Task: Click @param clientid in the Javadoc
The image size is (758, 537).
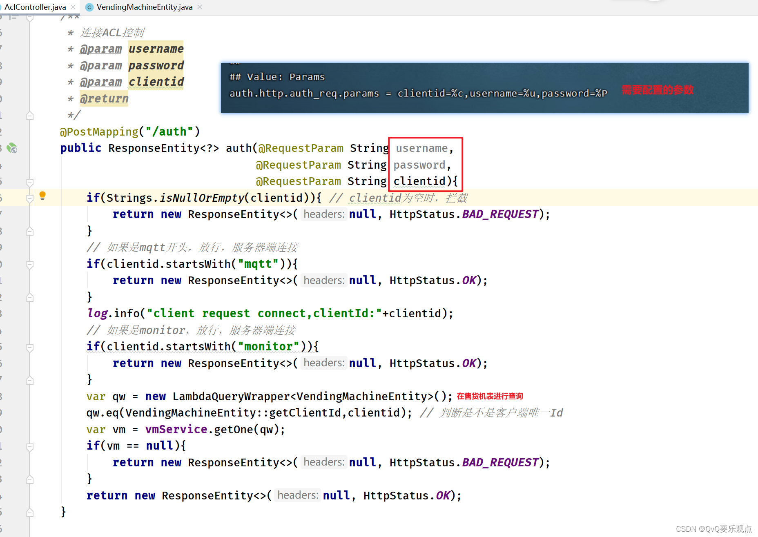Action: click(132, 82)
